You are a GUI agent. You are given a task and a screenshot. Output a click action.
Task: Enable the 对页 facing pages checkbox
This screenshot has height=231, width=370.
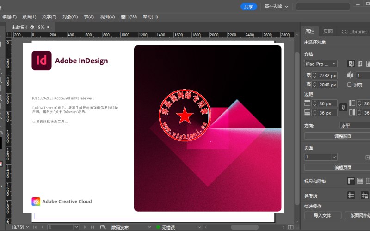pyautogui.click(x=349, y=85)
